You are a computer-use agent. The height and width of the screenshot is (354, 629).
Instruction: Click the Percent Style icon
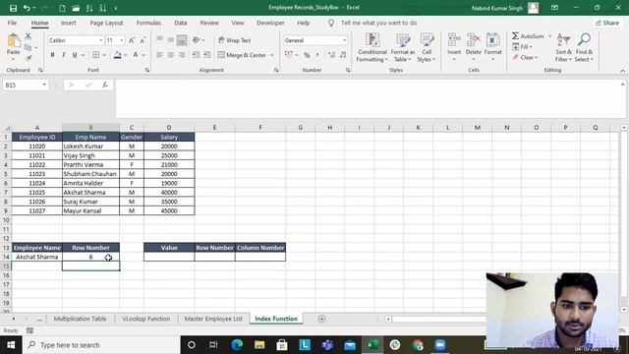pyautogui.click(x=307, y=55)
